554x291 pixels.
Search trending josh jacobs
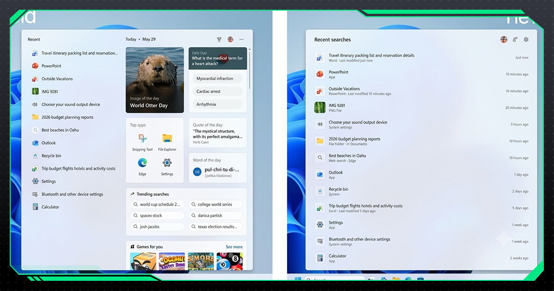pos(157,227)
